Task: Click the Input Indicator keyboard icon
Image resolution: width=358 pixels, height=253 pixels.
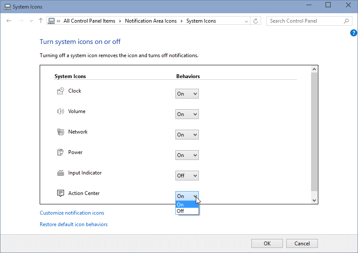Action: click(x=60, y=173)
